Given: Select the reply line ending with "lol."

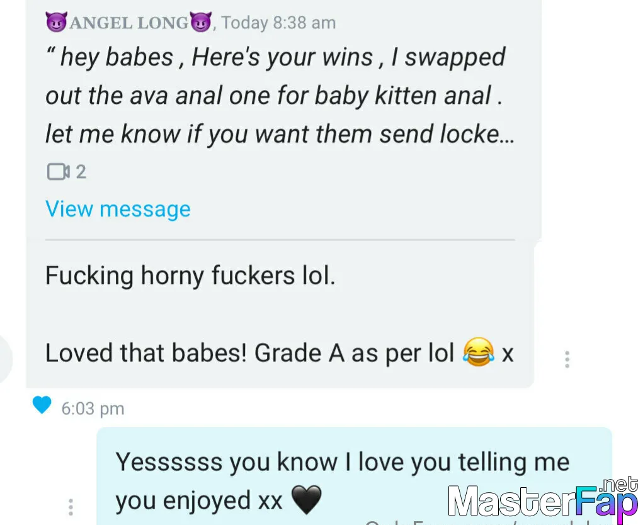Looking at the screenshot, I should pyautogui.click(x=190, y=276).
